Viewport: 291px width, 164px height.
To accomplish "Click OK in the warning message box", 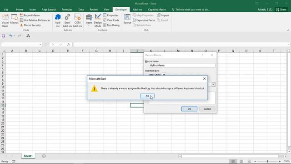I will click(x=147, y=96).
